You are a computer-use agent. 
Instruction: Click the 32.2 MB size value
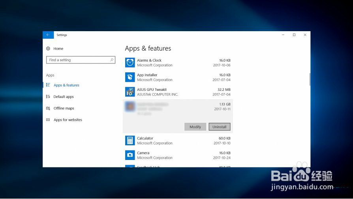(224, 90)
